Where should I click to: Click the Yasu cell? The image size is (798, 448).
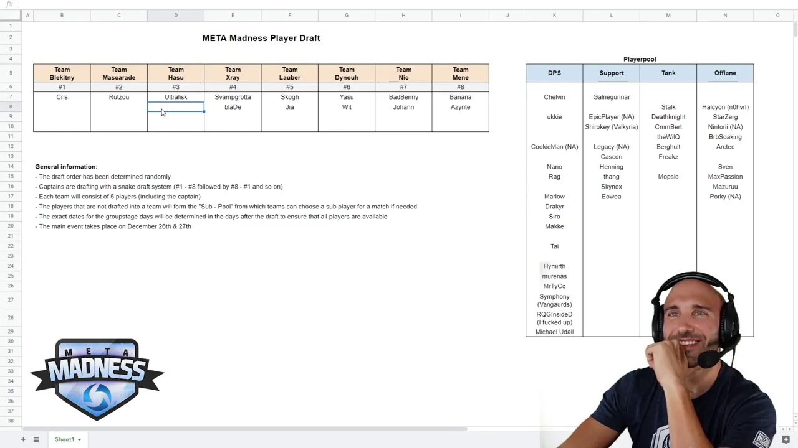point(347,97)
